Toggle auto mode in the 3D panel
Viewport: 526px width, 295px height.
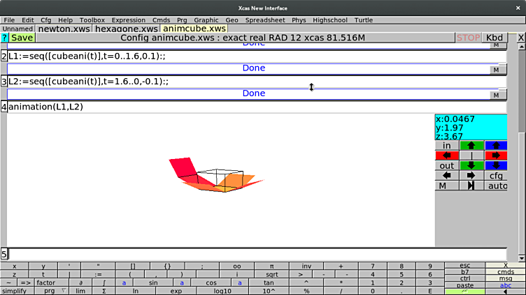point(496,186)
